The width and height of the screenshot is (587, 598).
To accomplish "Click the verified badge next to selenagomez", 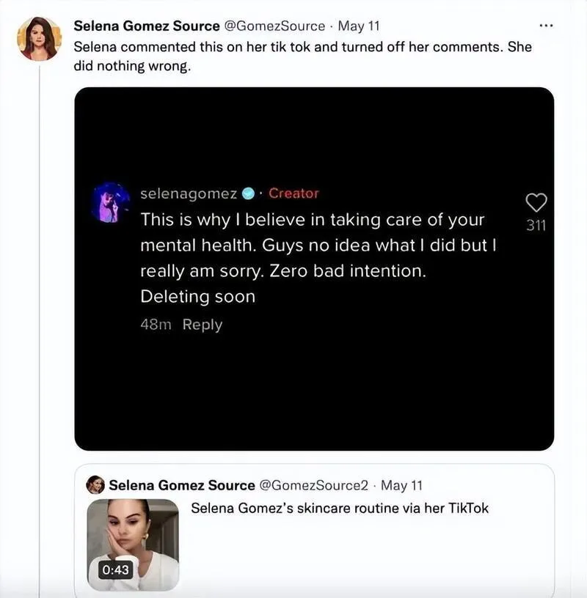I will tap(248, 193).
